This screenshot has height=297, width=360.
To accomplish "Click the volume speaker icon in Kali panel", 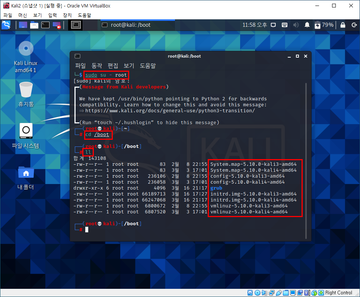I will click(296, 25).
